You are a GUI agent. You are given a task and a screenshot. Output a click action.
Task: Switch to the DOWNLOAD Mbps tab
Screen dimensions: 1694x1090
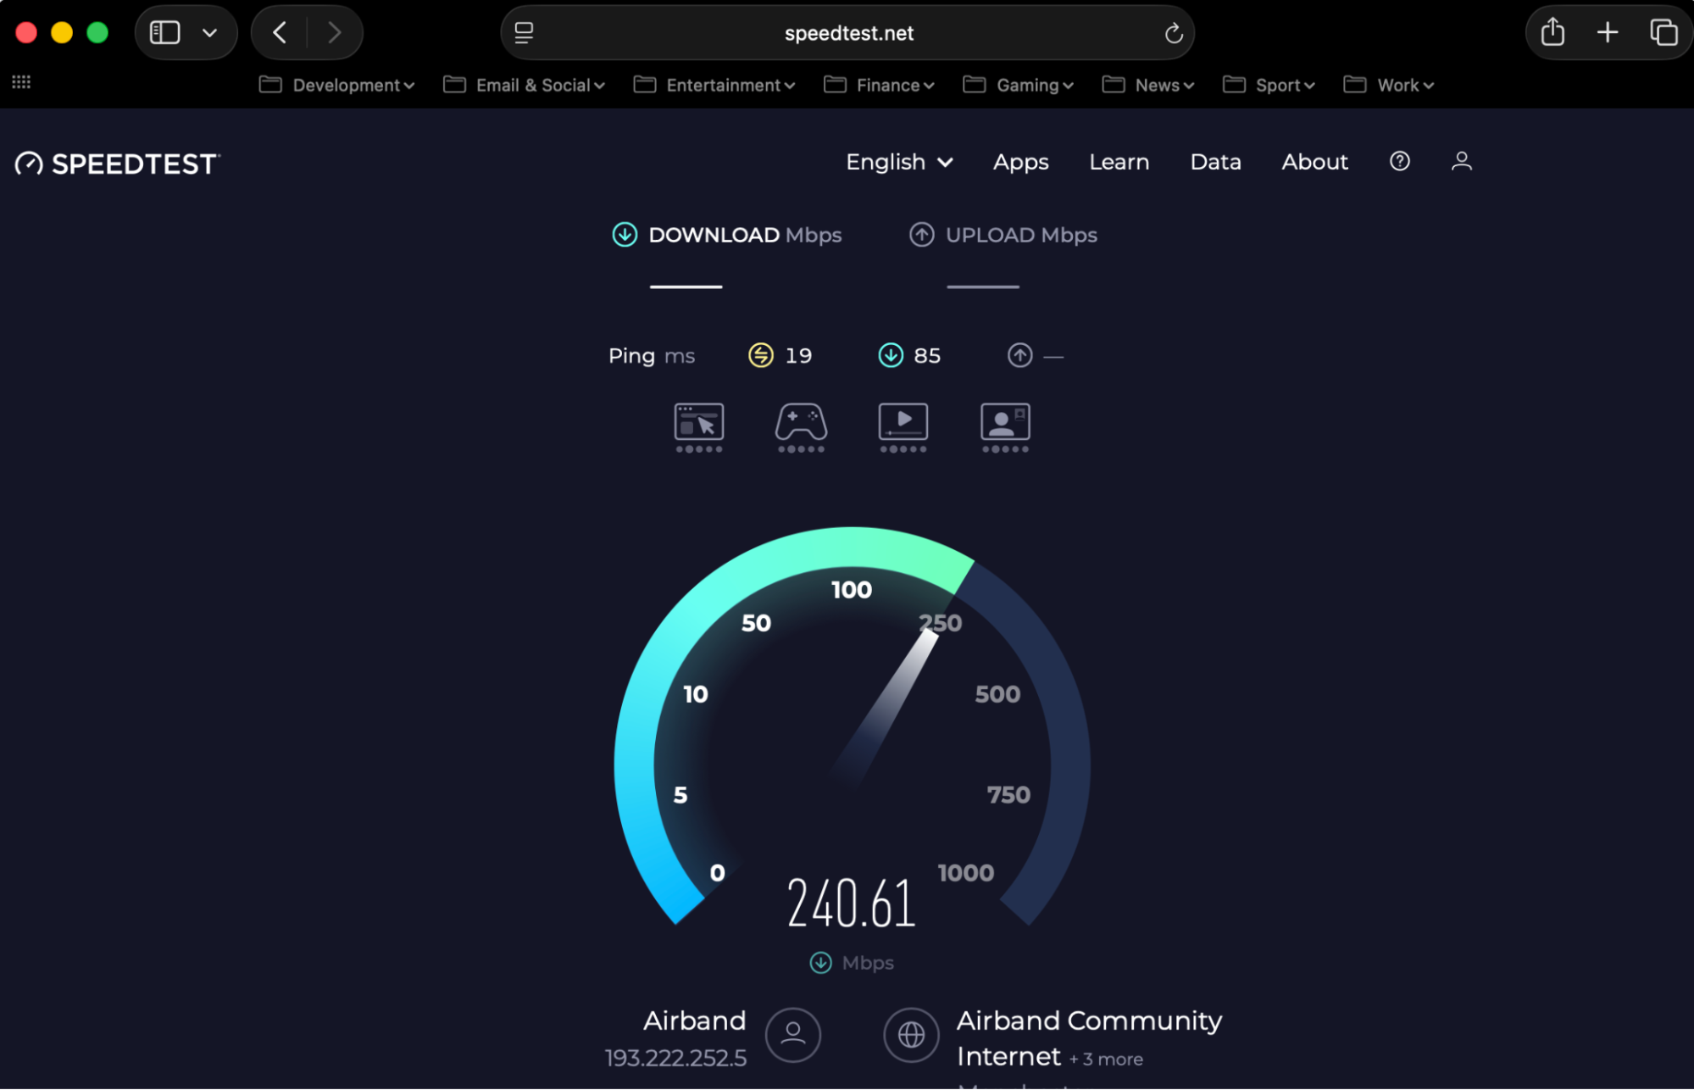click(x=727, y=235)
